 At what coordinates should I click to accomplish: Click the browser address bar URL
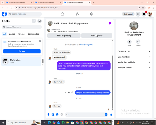point(39,8)
